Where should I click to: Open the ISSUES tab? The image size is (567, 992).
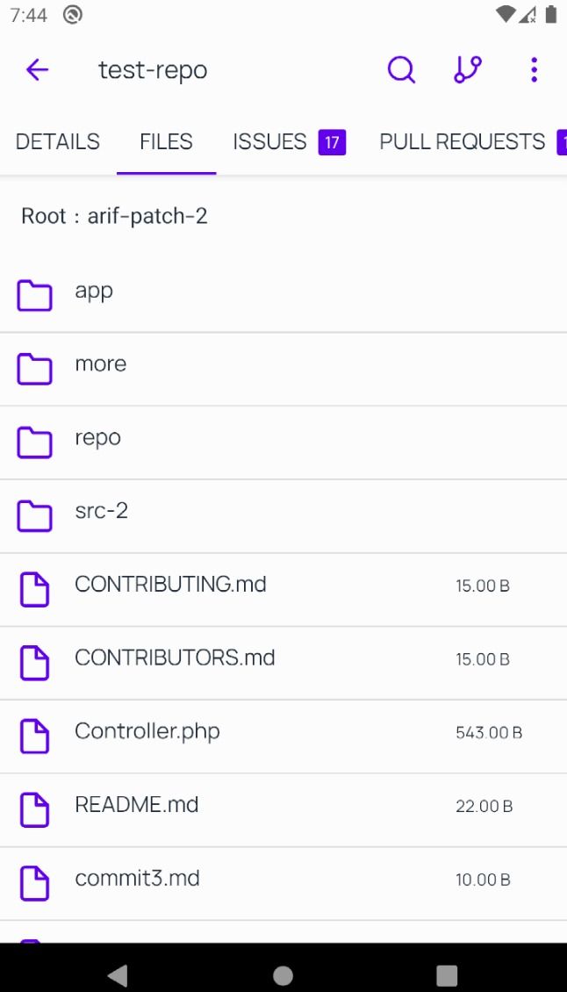(x=269, y=141)
